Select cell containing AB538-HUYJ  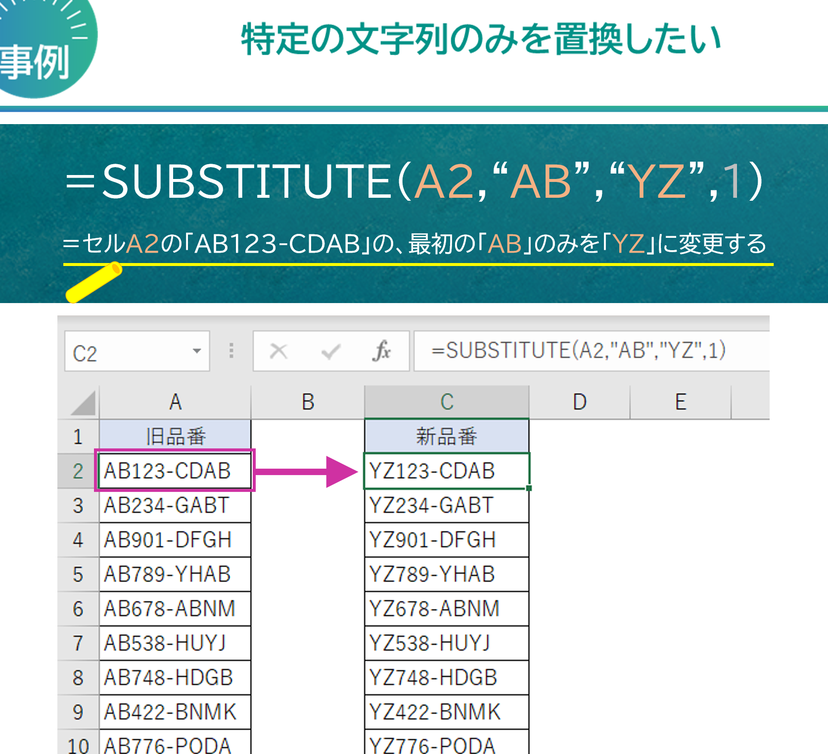point(175,643)
